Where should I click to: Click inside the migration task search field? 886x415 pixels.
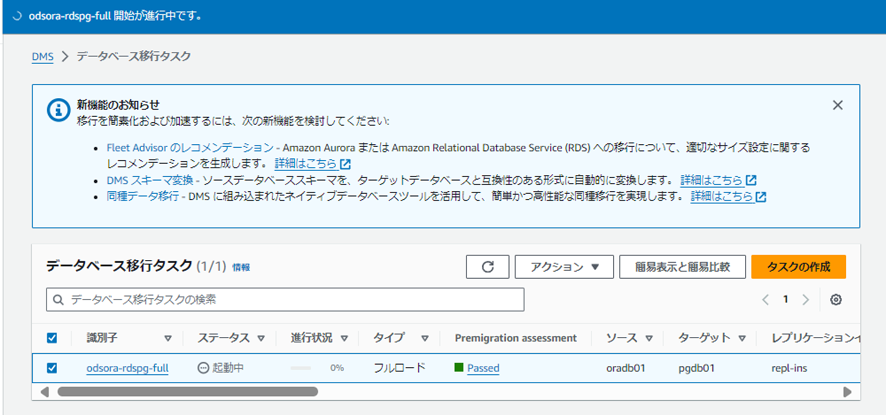[227, 300]
